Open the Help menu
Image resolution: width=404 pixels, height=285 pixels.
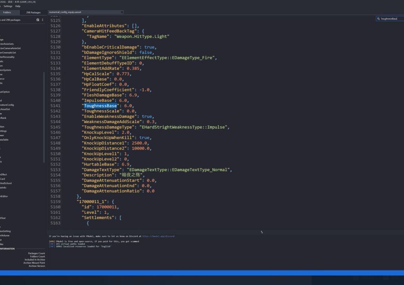tap(18, 6)
